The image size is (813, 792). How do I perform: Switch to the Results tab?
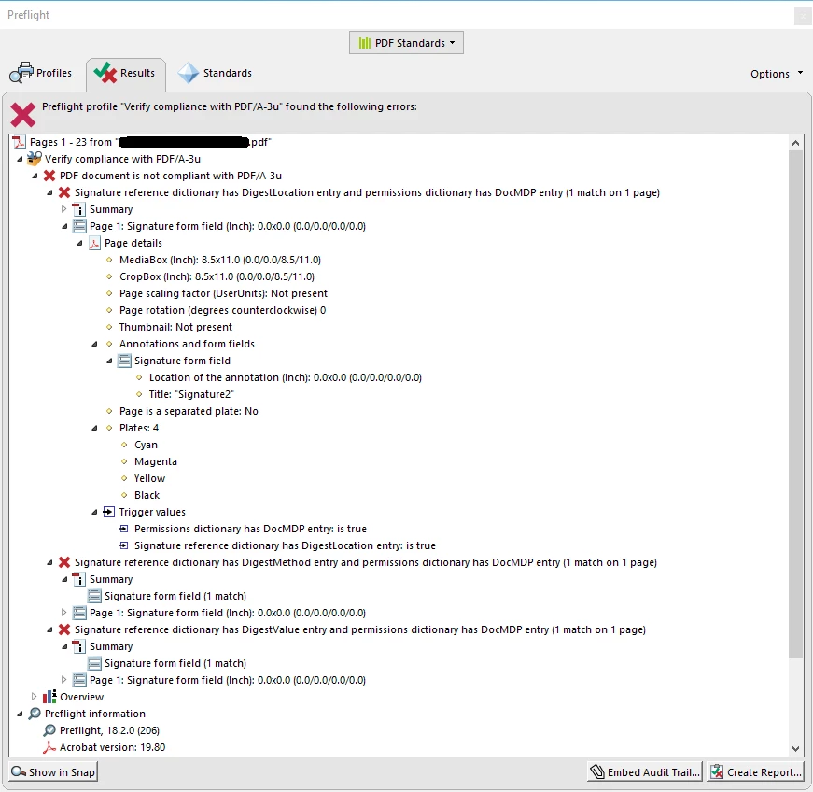(125, 73)
